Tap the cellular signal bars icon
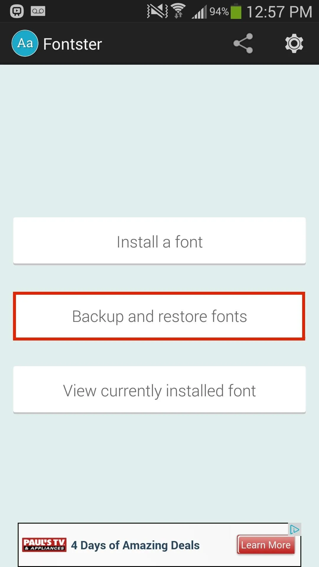 [199, 12]
